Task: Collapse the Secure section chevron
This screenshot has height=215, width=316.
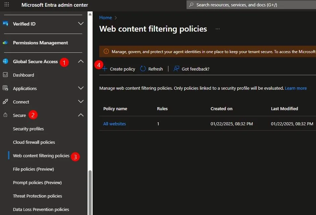Action: (x=81, y=115)
